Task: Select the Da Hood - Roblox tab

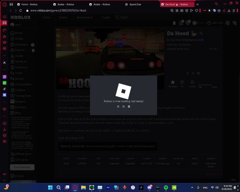Action: click(177, 4)
